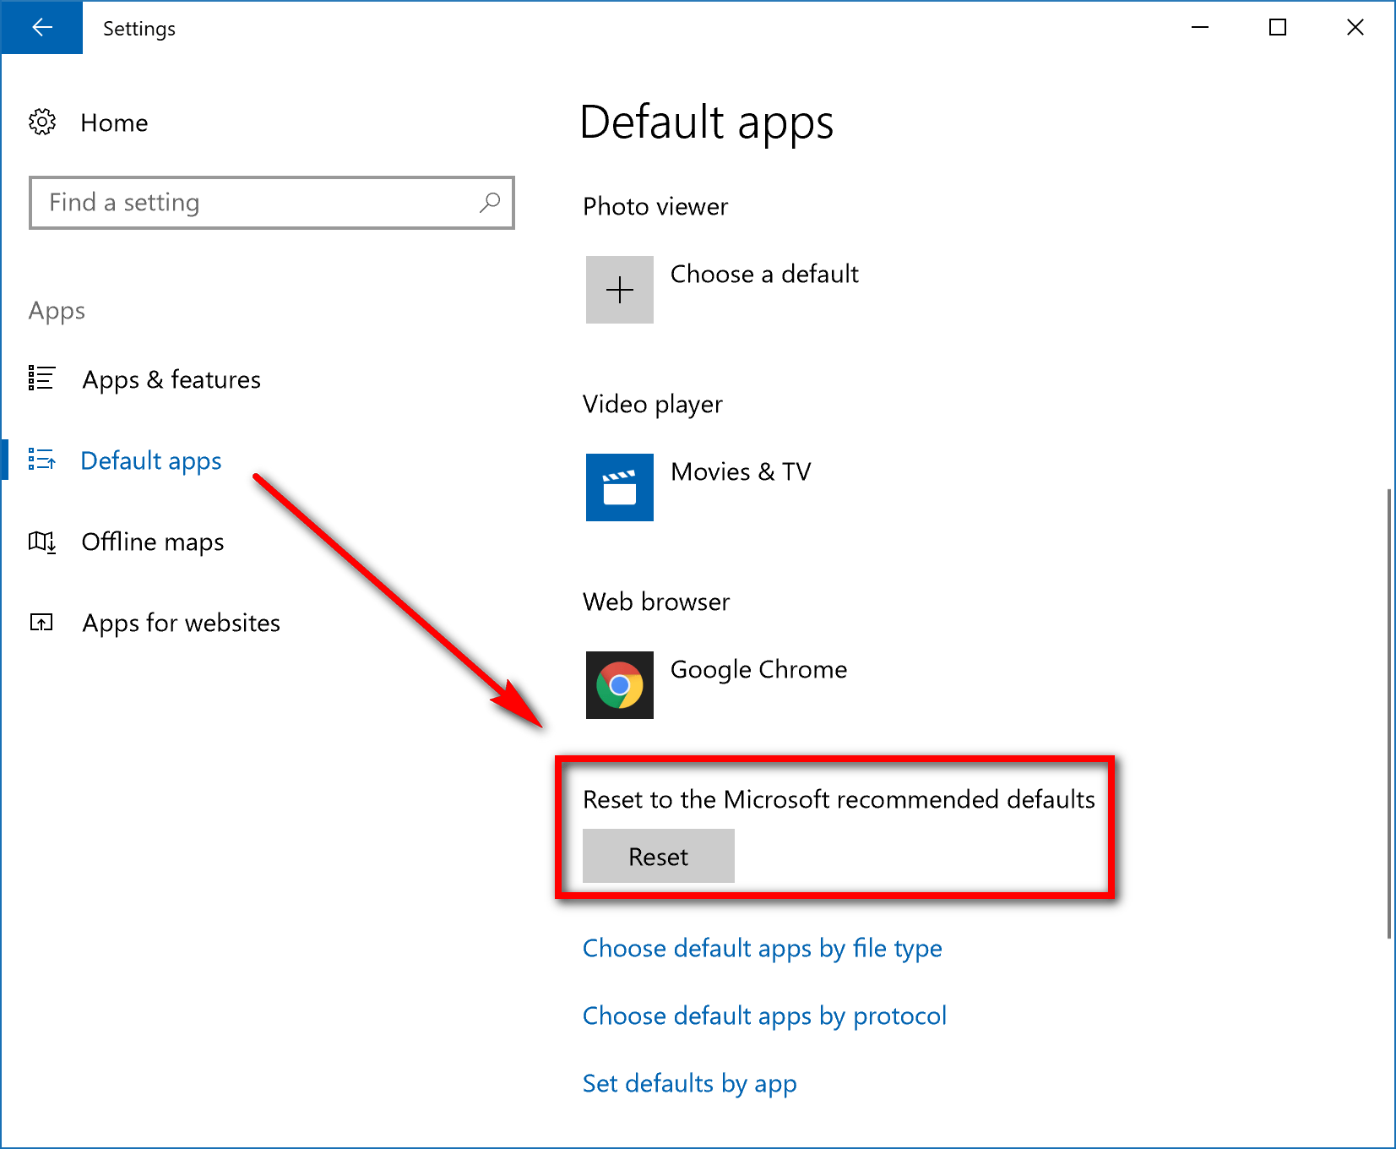
Task: Click the Movies & TV video player icon
Action: 619,488
